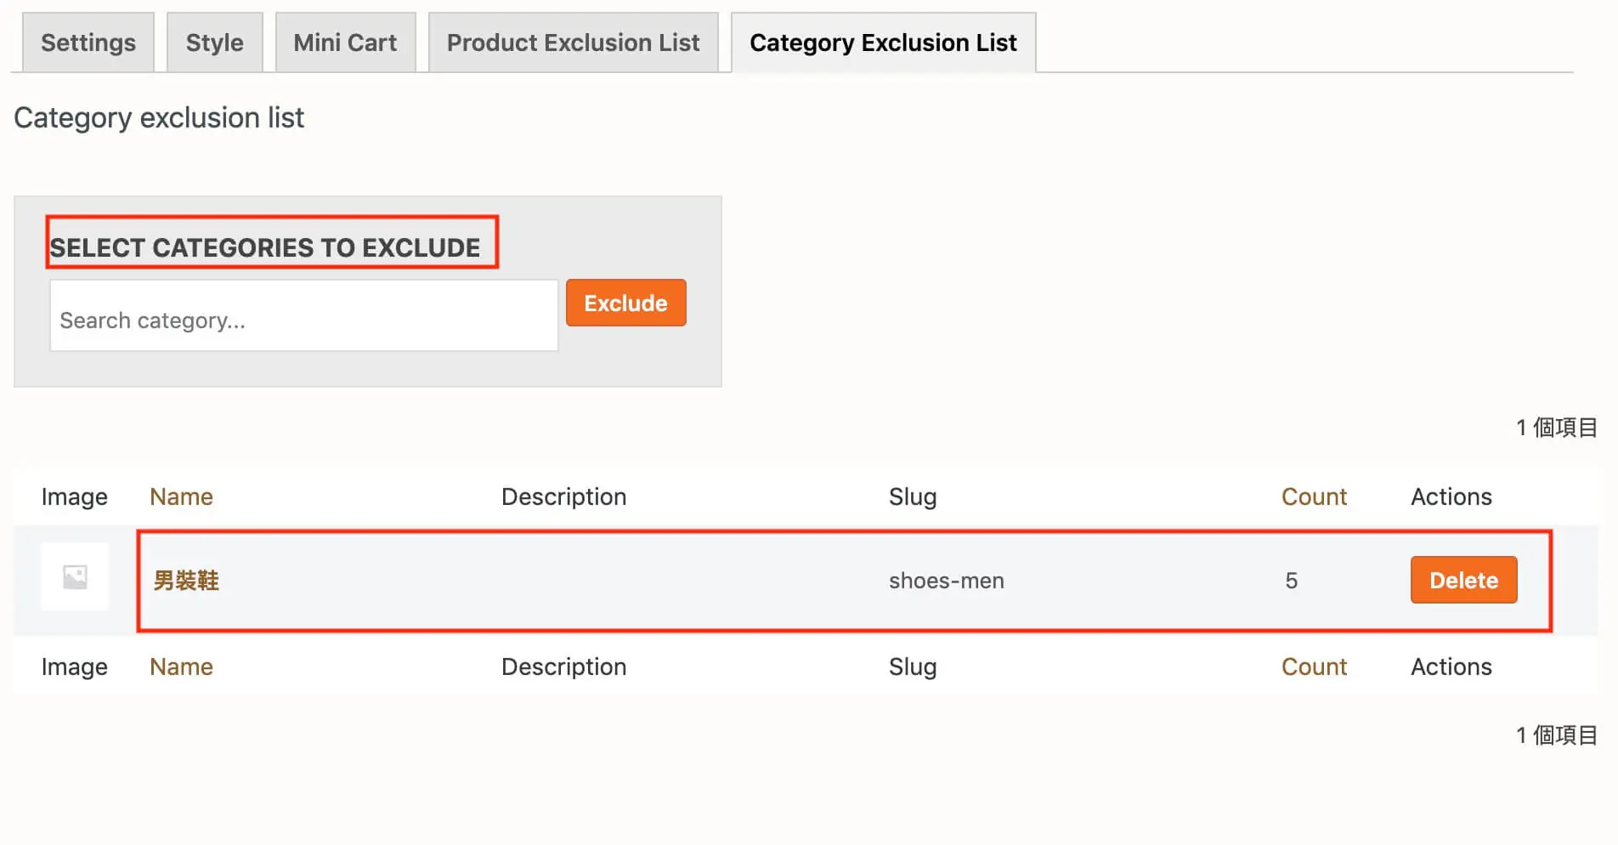Image resolution: width=1618 pixels, height=845 pixels.
Task: Open the Settings tab
Action: point(88,43)
